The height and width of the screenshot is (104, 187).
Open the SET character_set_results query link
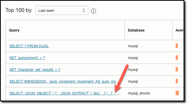tap(35, 70)
